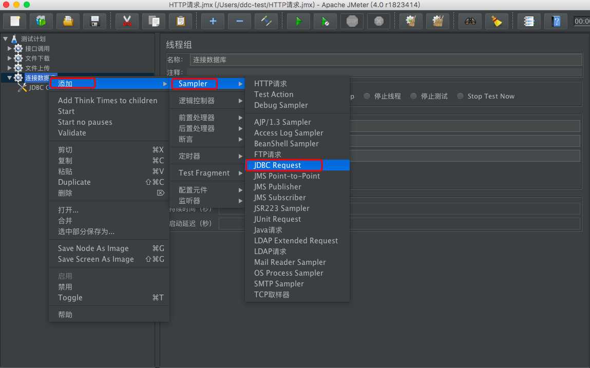Open the 配置元件 submenu

tap(207, 190)
